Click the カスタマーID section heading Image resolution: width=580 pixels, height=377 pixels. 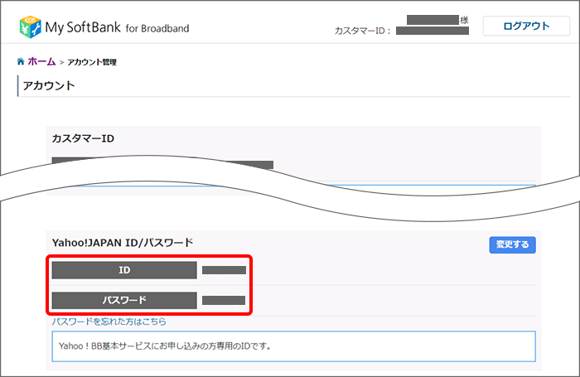(x=83, y=138)
